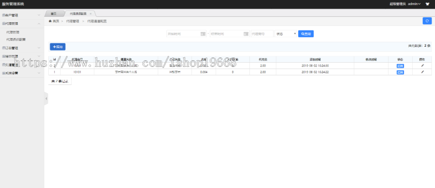Click the 查询 search button
Viewport: 435px width, 188px height.
click(x=306, y=34)
